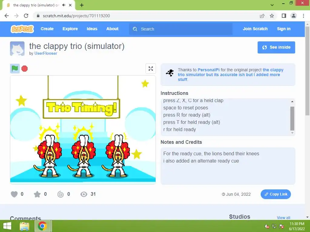Reload the Scratch project page
The image size is (310, 232).
[x=26, y=16]
